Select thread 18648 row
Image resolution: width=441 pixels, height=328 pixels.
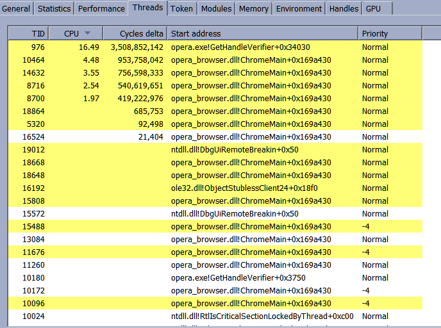[x=215, y=176]
